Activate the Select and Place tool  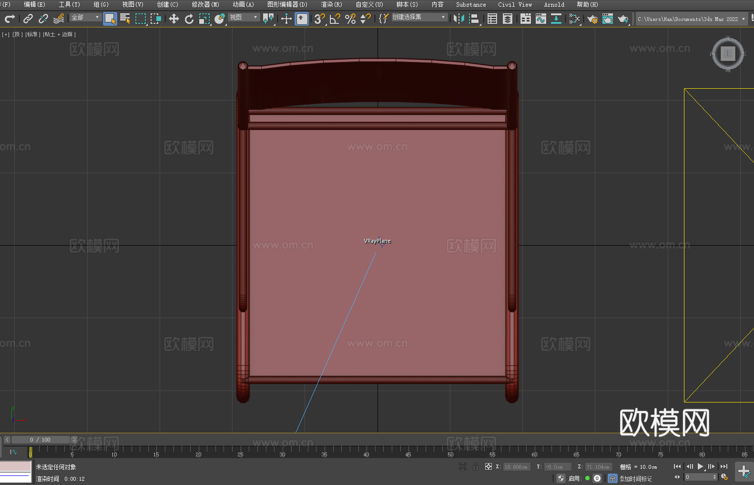tap(220, 19)
